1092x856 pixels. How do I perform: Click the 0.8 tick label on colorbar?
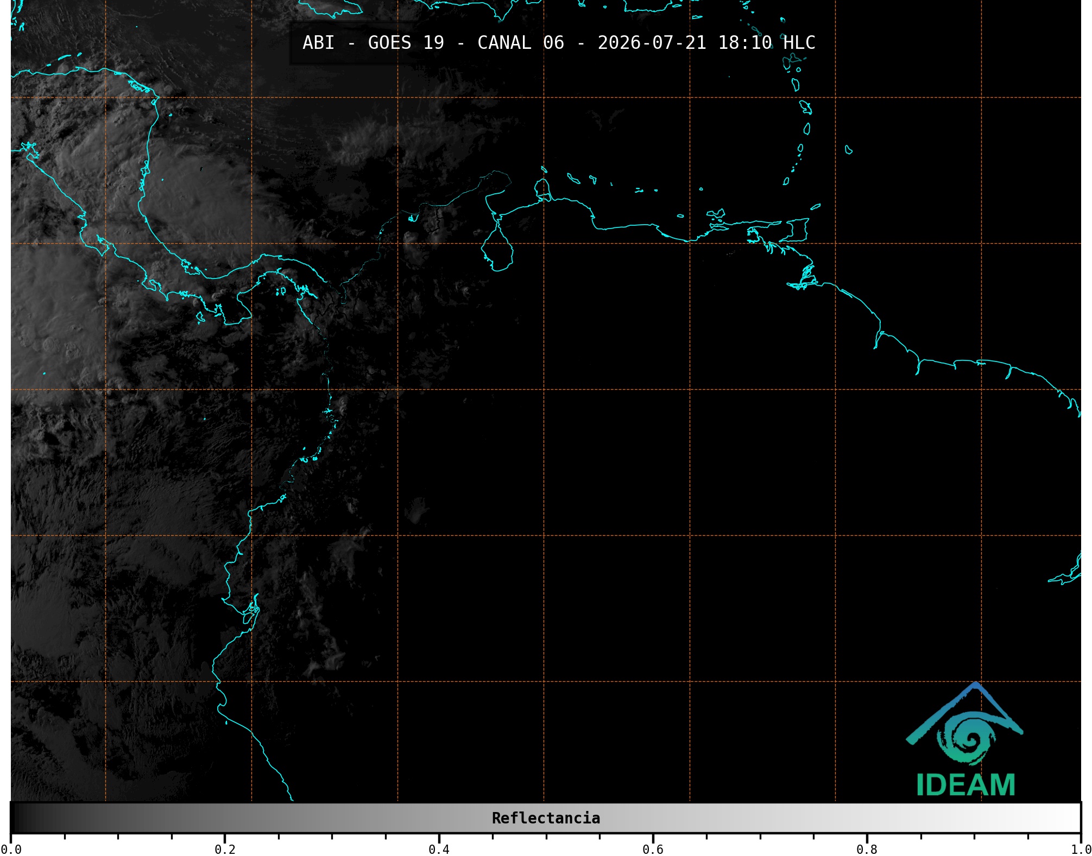tap(867, 849)
